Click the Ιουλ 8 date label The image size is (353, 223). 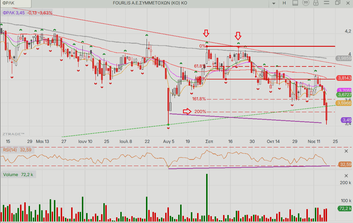tap(126, 141)
